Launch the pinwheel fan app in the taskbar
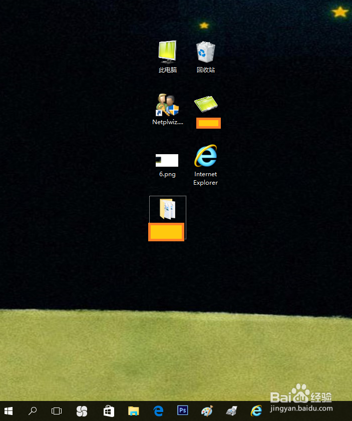 [x=82, y=411]
